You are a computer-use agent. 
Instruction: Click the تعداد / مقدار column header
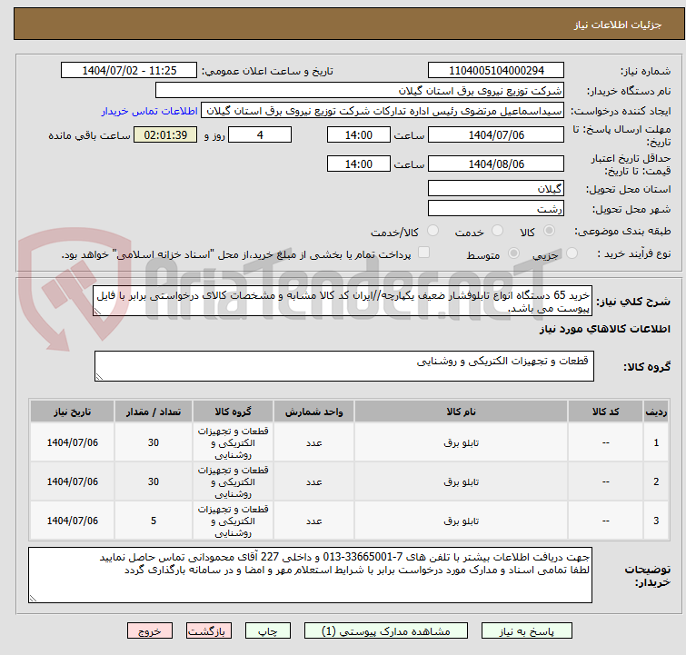(154, 412)
